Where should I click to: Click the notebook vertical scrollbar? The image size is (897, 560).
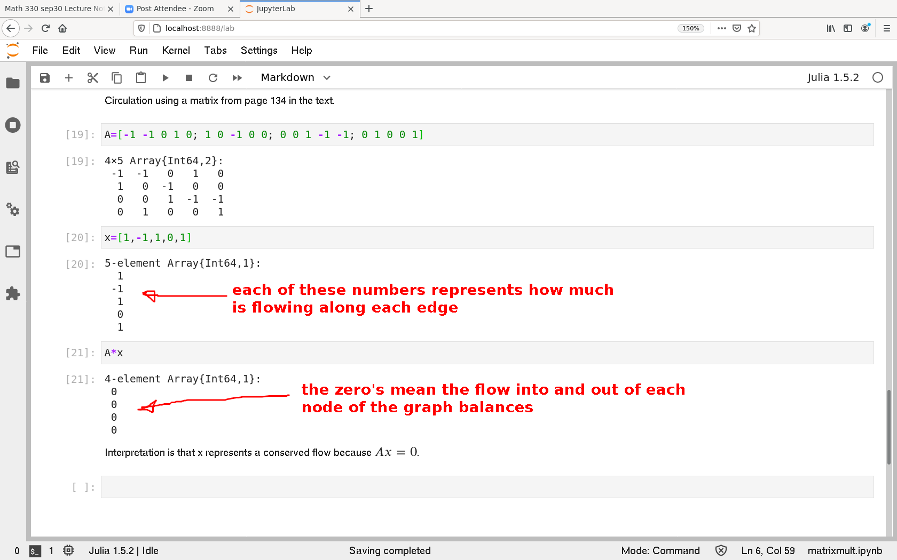tap(889, 427)
